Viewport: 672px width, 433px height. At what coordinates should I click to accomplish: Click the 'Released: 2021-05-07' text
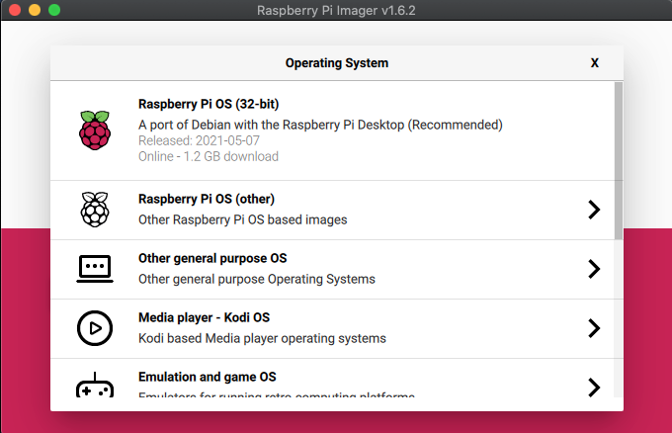pyautogui.click(x=199, y=140)
